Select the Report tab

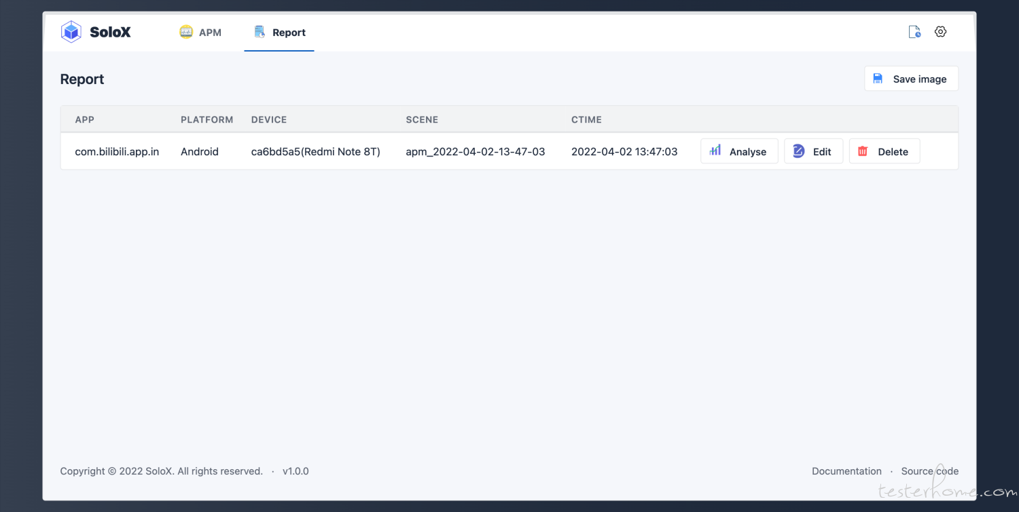289,33
